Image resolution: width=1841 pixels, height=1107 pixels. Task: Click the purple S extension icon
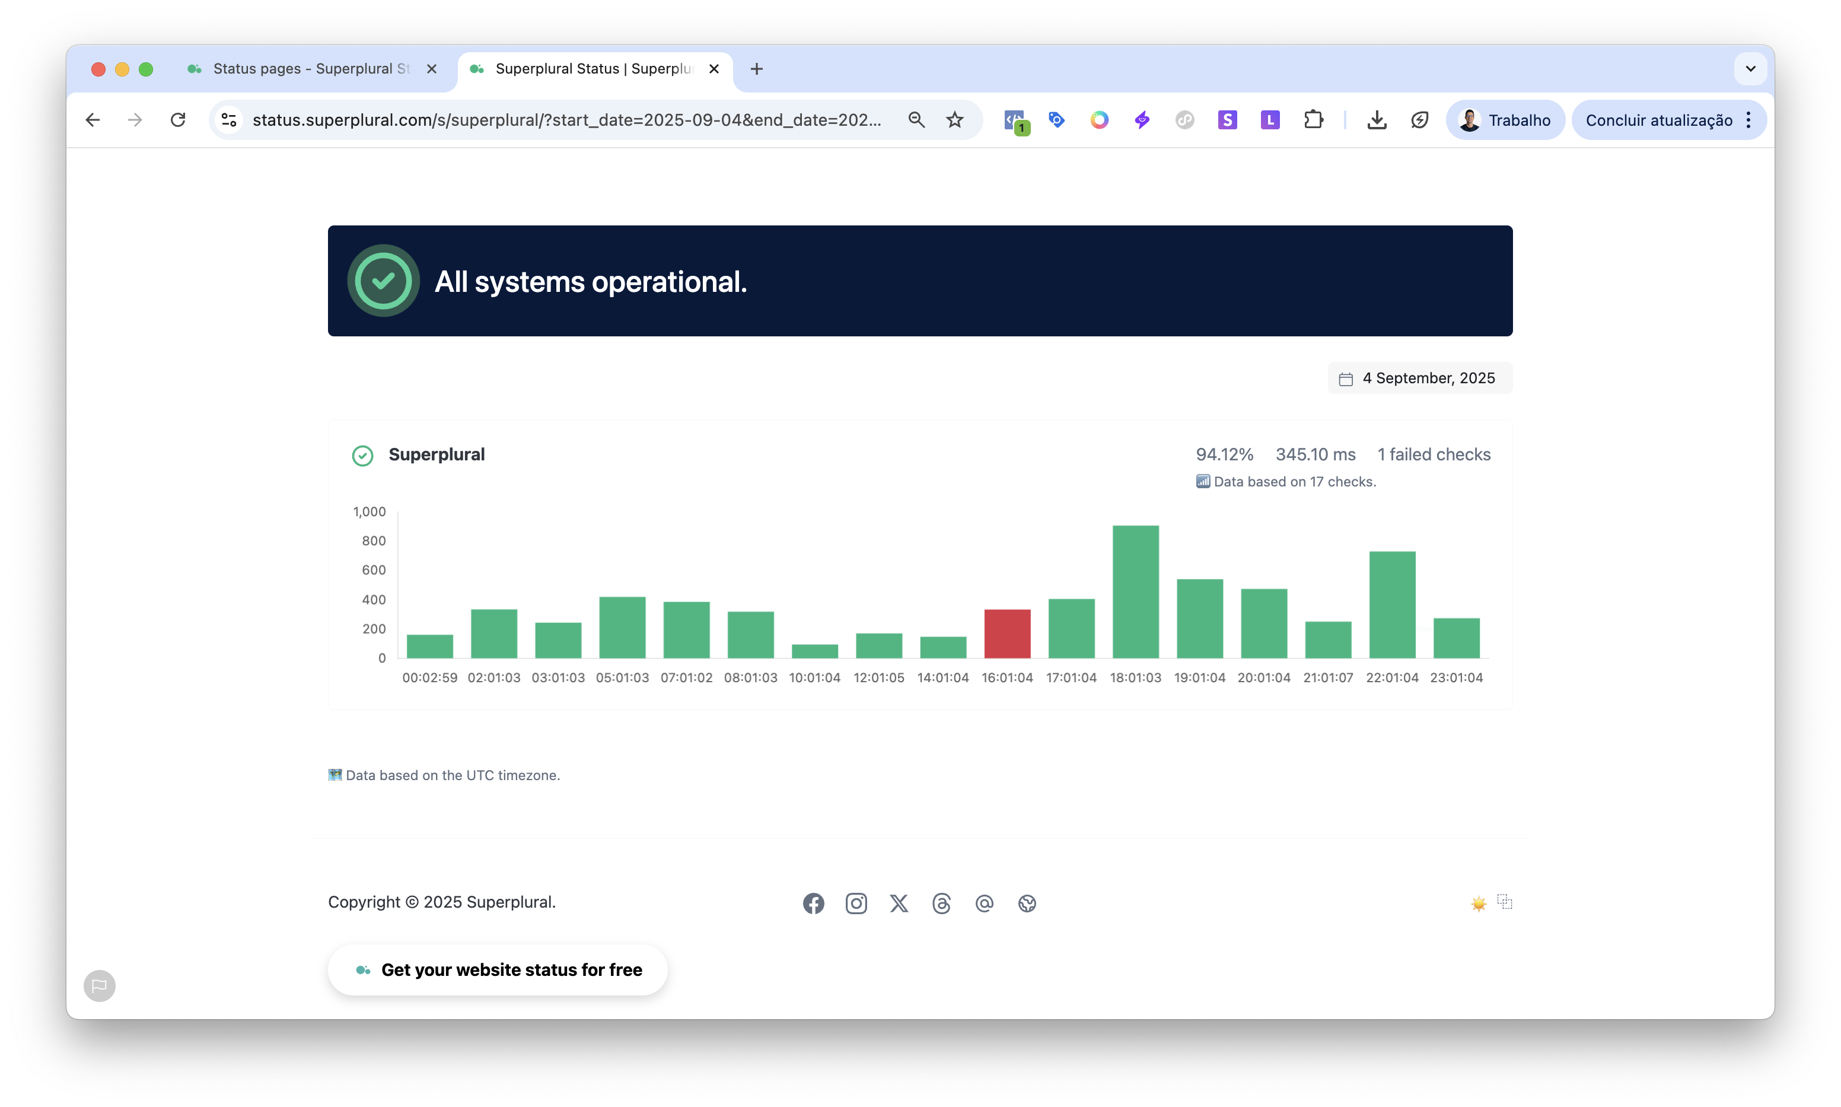[1227, 119]
